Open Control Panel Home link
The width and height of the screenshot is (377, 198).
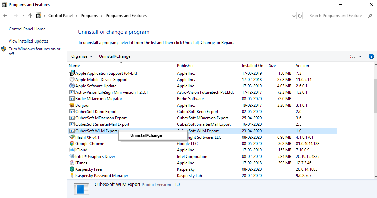(27, 29)
